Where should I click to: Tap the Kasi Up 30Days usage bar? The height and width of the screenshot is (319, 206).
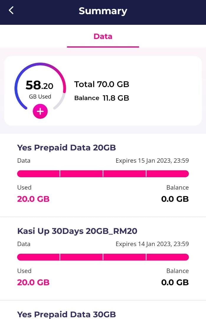point(103,257)
